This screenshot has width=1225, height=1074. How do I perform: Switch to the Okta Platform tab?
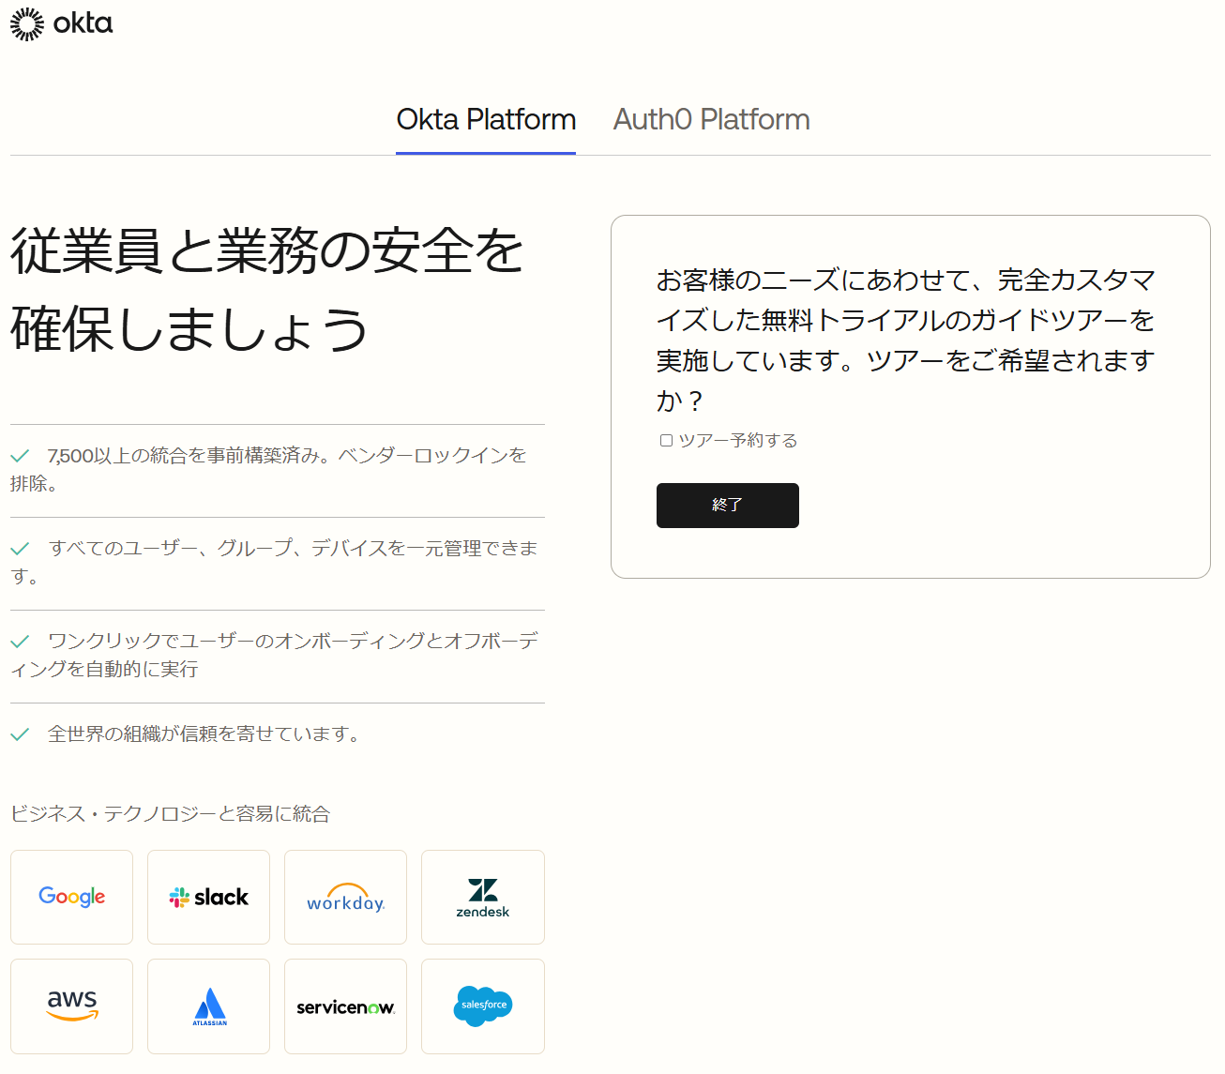coord(486,120)
